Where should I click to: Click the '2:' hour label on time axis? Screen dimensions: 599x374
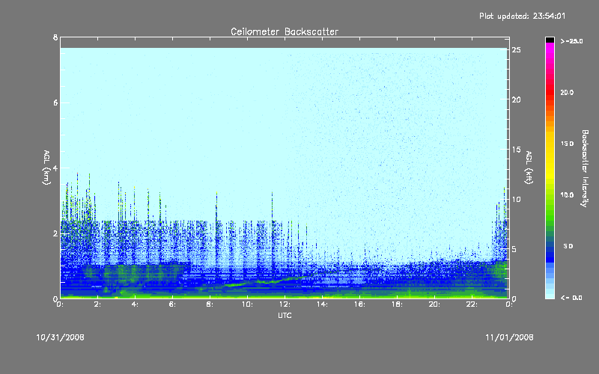pos(98,304)
